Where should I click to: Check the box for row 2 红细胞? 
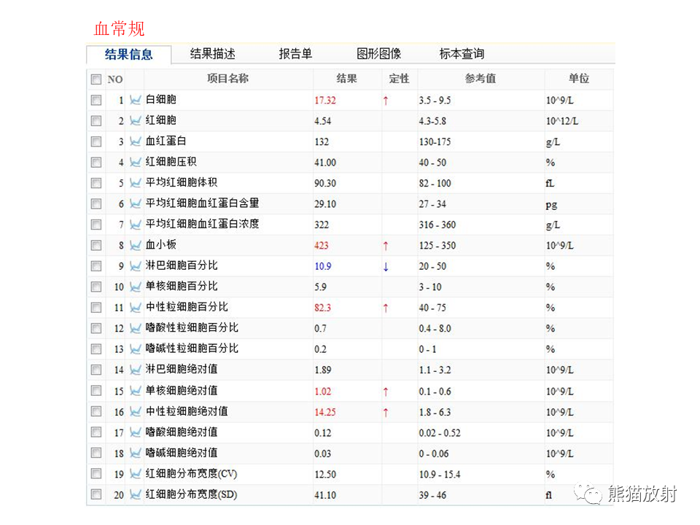[x=96, y=120]
